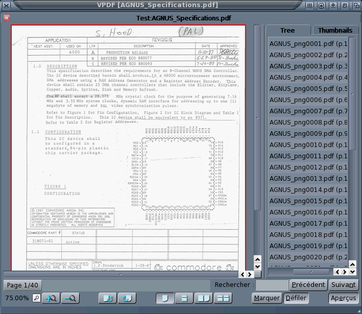362x314 pixels.
Task: Select continuous facing pages layout
Action: (x=223, y=298)
